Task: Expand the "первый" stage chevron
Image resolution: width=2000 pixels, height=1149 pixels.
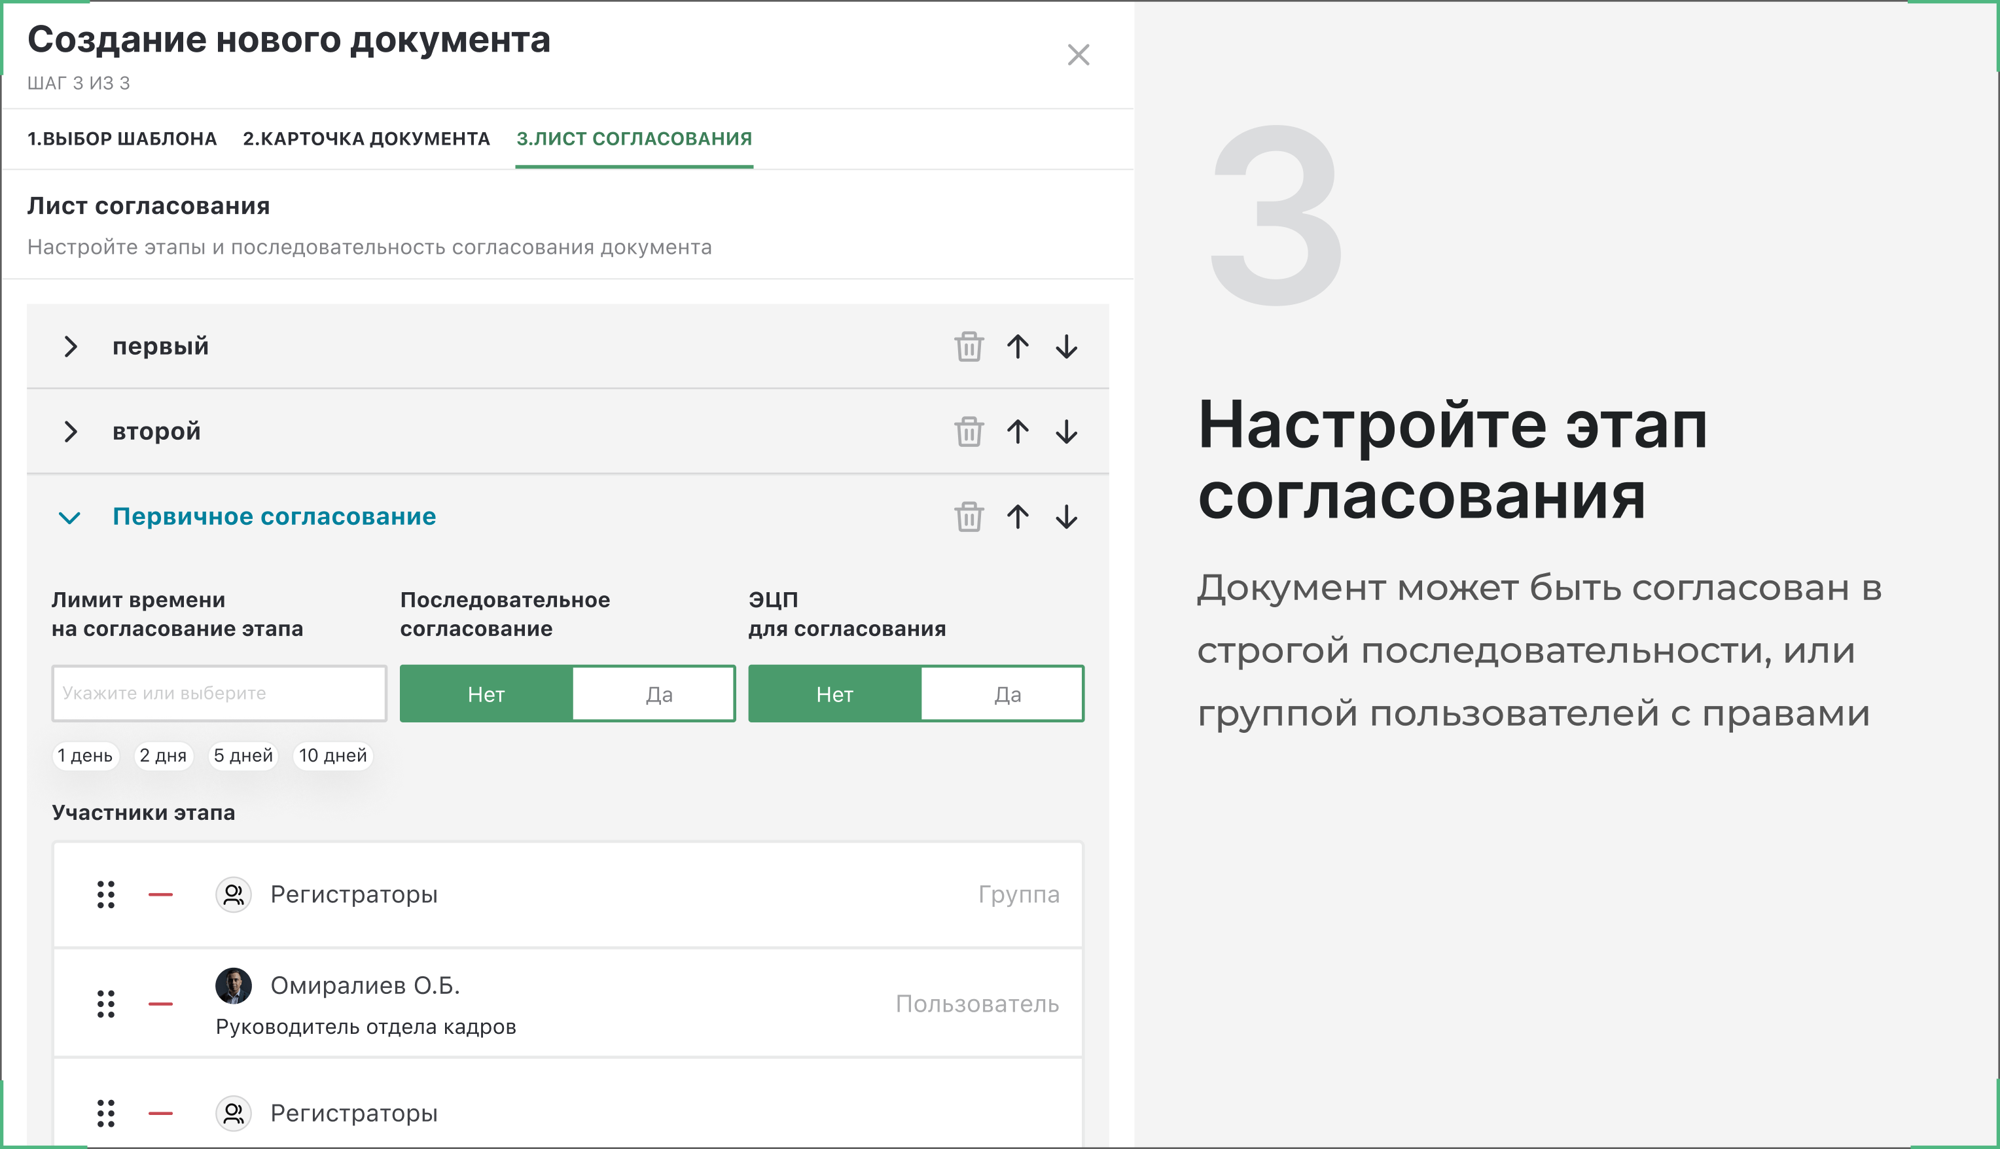Action: [x=70, y=346]
